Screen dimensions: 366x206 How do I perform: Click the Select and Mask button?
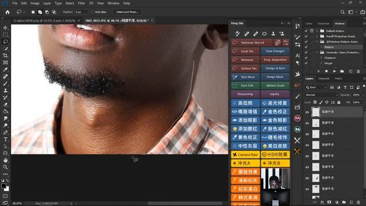coord(127,12)
